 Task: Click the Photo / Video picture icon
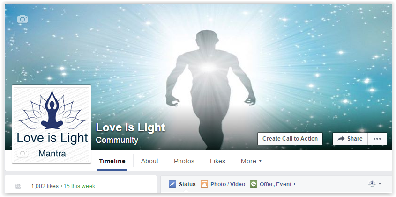click(204, 184)
